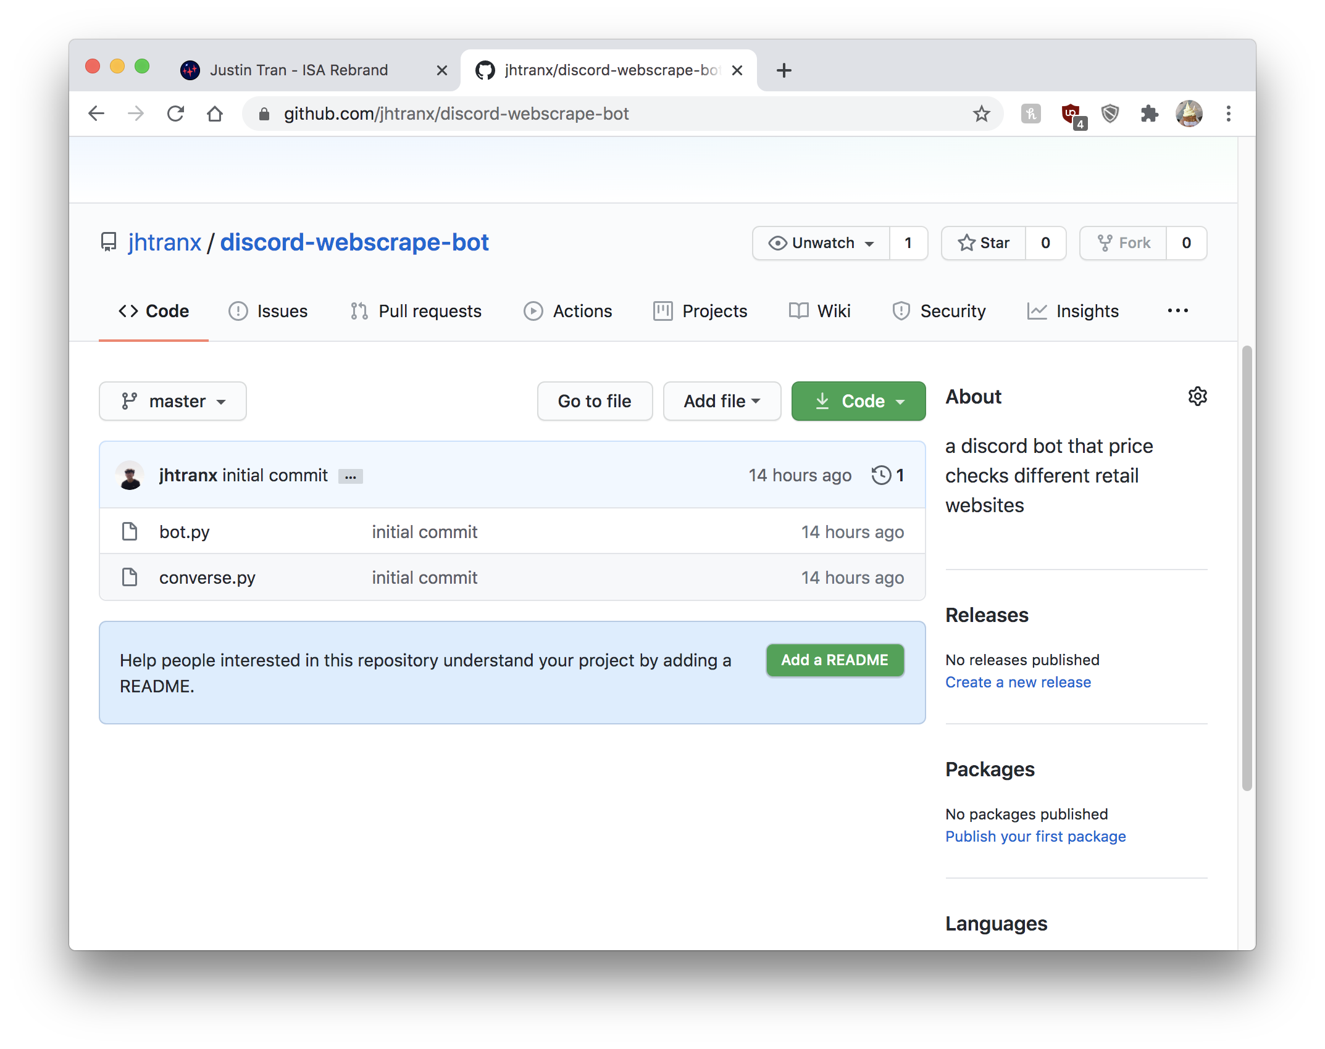Expand the Unwatch dropdown

click(x=821, y=243)
